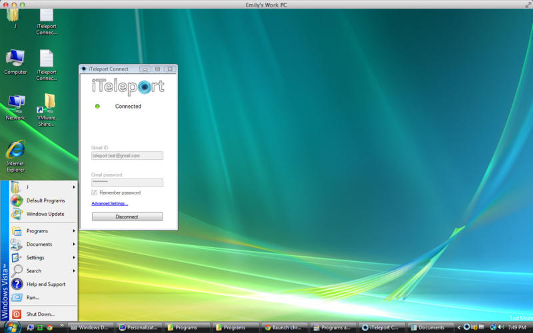Open the Advanced Settings link

pyautogui.click(x=109, y=203)
